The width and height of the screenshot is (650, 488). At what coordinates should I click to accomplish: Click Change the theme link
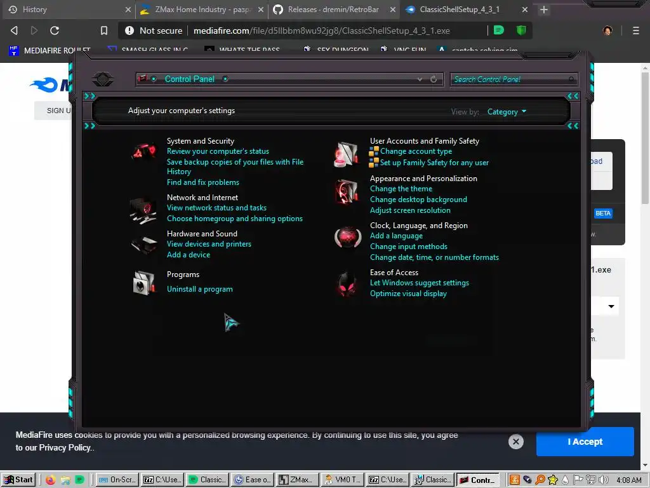point(401,189)
